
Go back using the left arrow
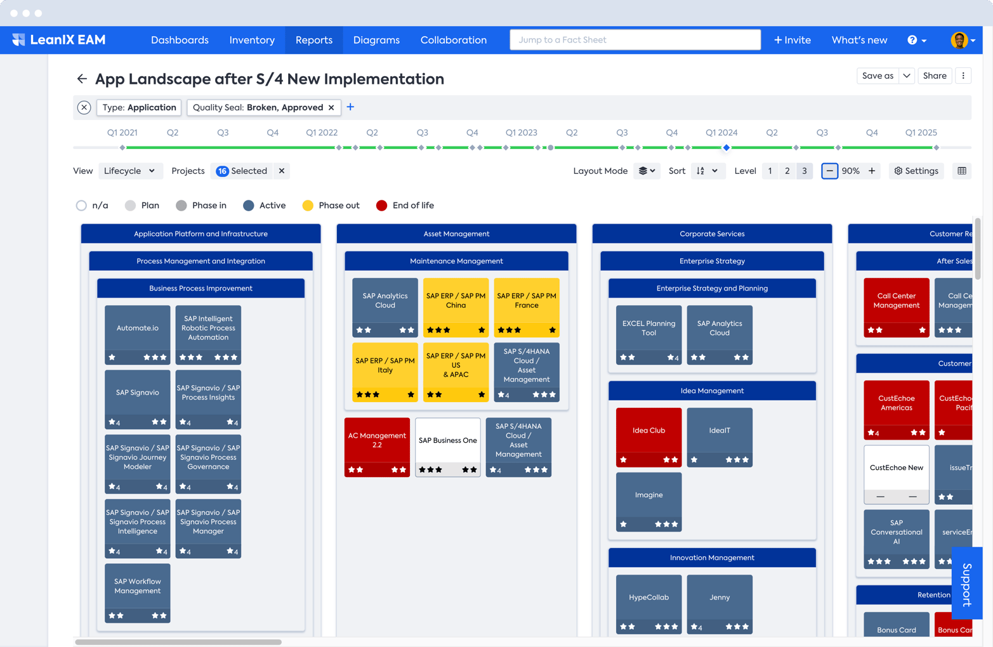[x=82, y=79]
